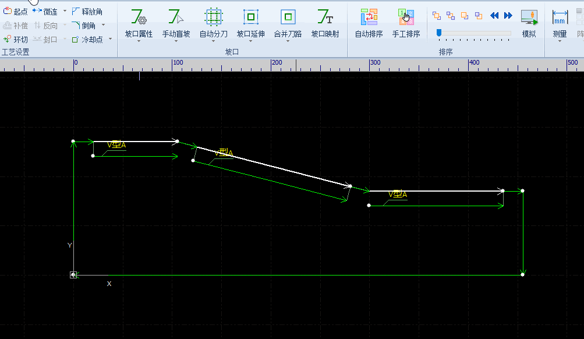Open the 倒角 chamfer dropdown arrow
Viewport: 584px width, 339px height.
pos(103,25)
